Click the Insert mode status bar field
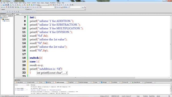The image size is (172, 97). click(x=138, y=96)
